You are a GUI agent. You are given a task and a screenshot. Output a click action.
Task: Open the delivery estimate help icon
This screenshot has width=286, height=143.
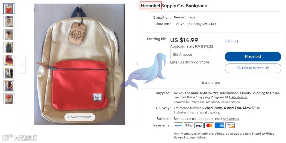258,108
